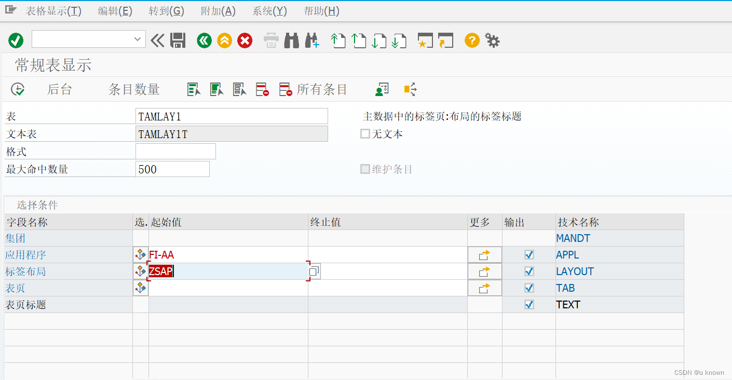Screen dimensions: 732x380
Task: Click the Find Next binoculars-plus icon
Action: point(312,40)
